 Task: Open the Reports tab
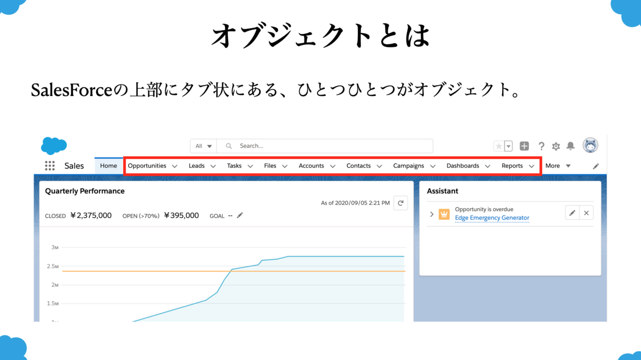[512, 166]
